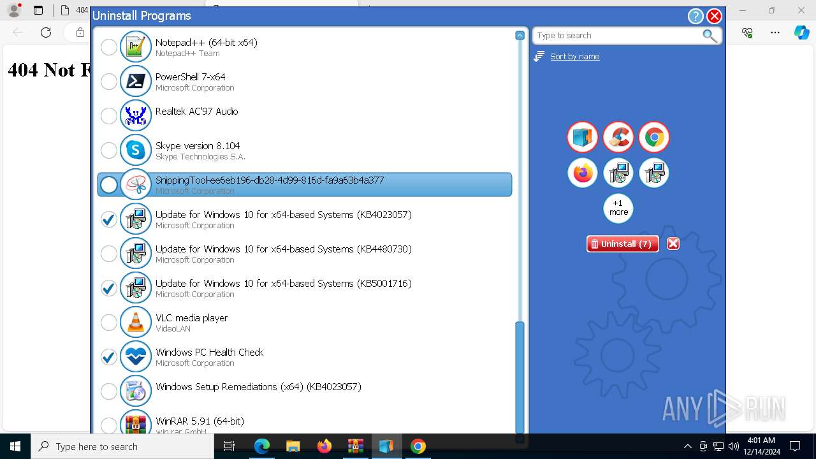Click the Type to search field

tap(617, 36)
